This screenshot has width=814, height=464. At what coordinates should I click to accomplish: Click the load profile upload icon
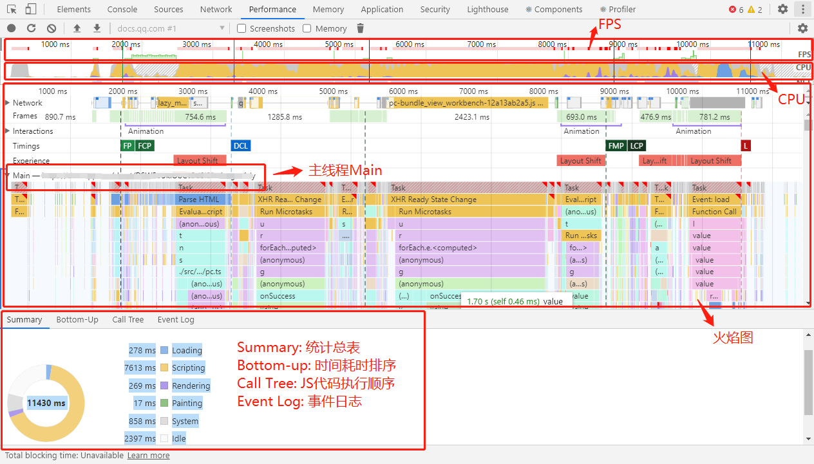(x=77, y=28)
